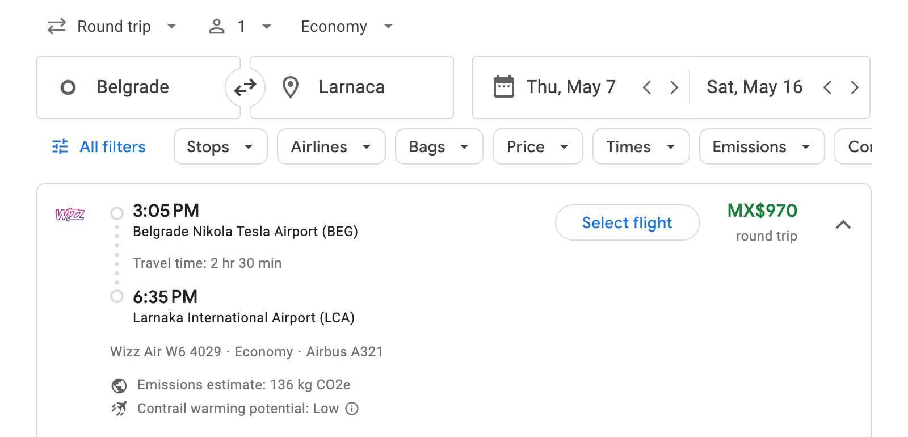Click the Price filter chip

point(537,146)
